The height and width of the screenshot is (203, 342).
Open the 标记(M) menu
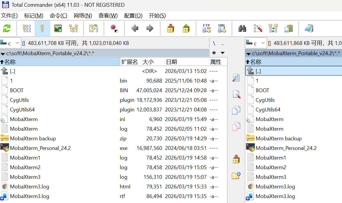coord(34,16)
